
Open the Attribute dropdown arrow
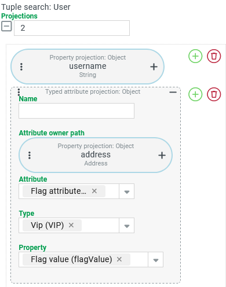[127, 192]
